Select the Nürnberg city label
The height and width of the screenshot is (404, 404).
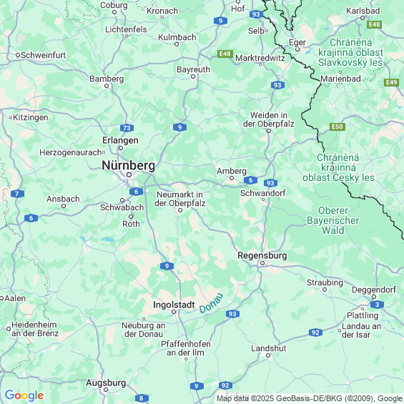coord(128,165)
